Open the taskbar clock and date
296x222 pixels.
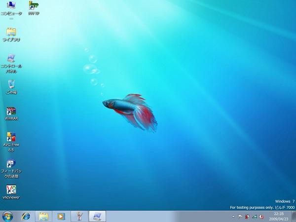point(279,216)
